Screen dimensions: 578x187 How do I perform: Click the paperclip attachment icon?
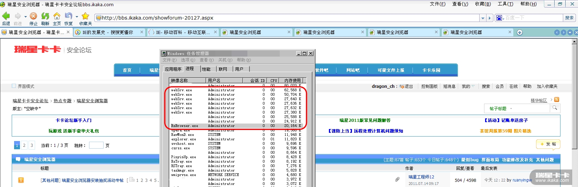point(397,179)
